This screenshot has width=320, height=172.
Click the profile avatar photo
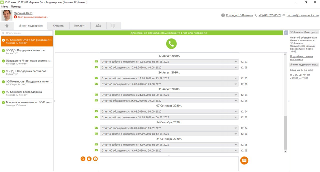(7, 15)
